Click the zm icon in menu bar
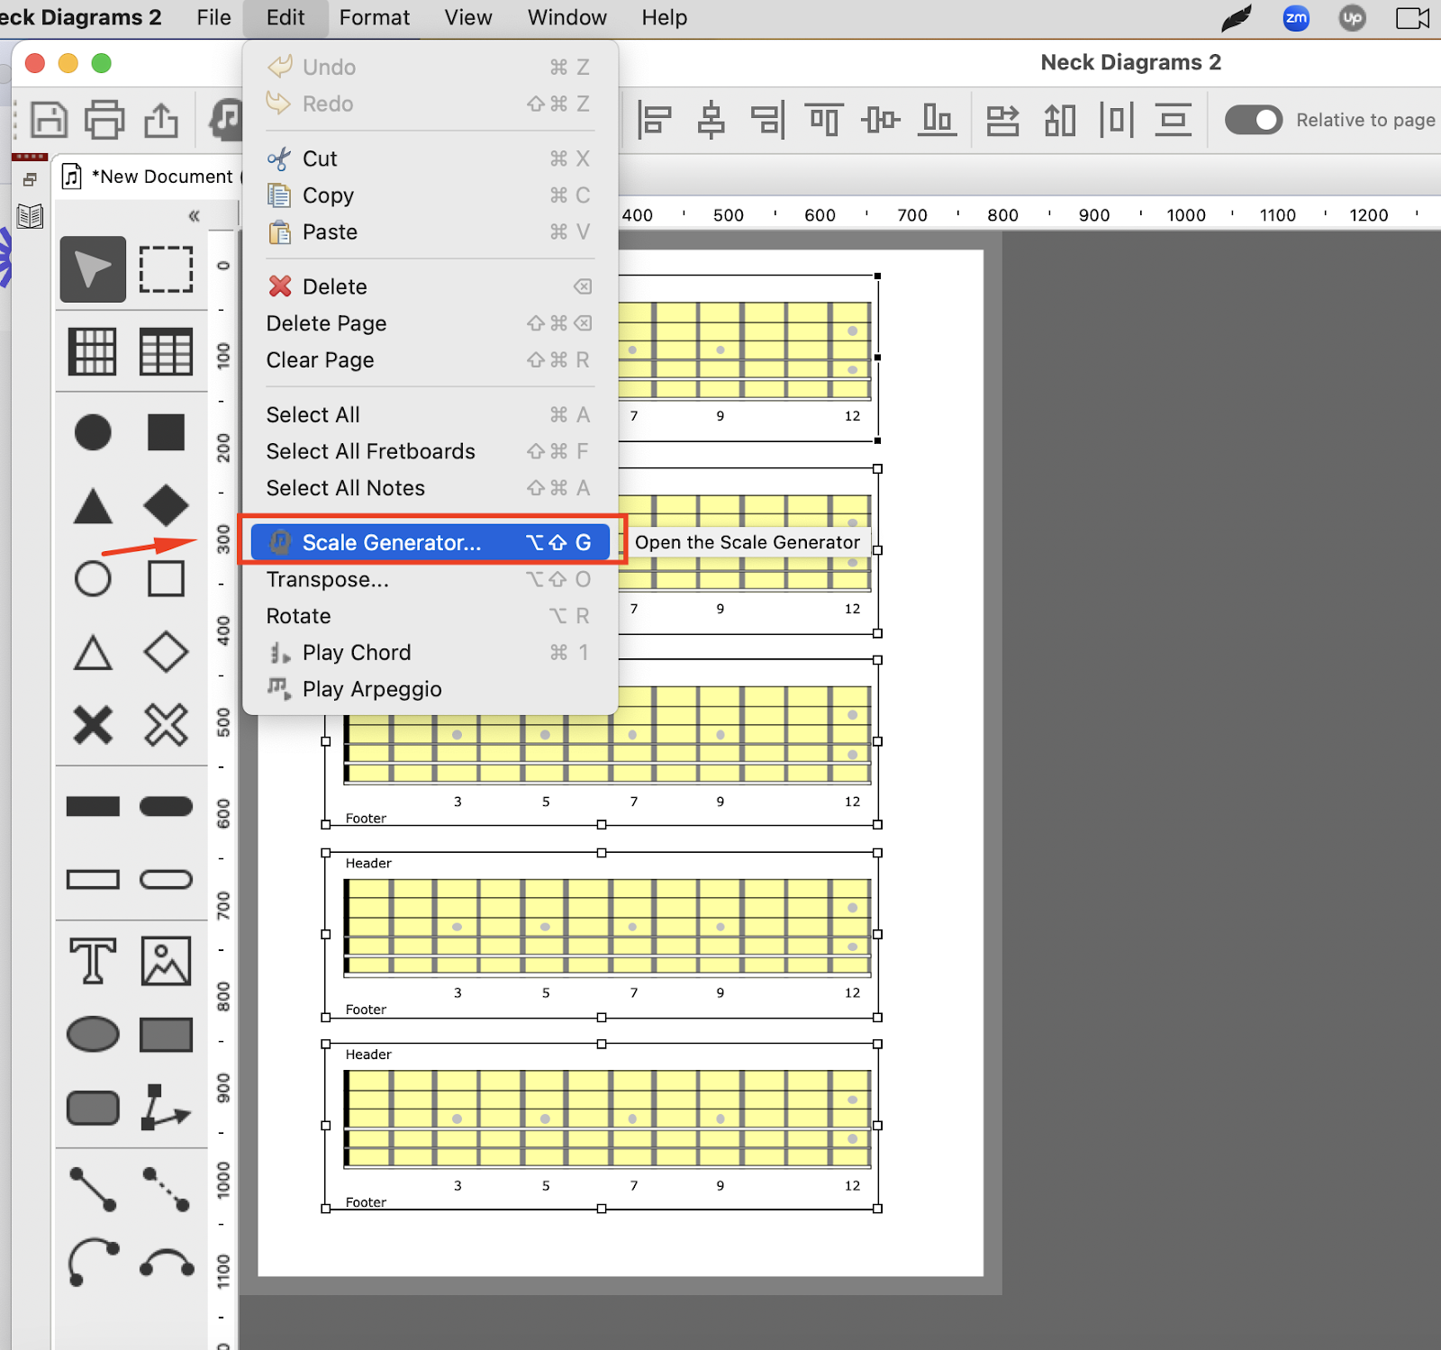Viewport: 1441px width, 1350px height. coord(1296,17)
